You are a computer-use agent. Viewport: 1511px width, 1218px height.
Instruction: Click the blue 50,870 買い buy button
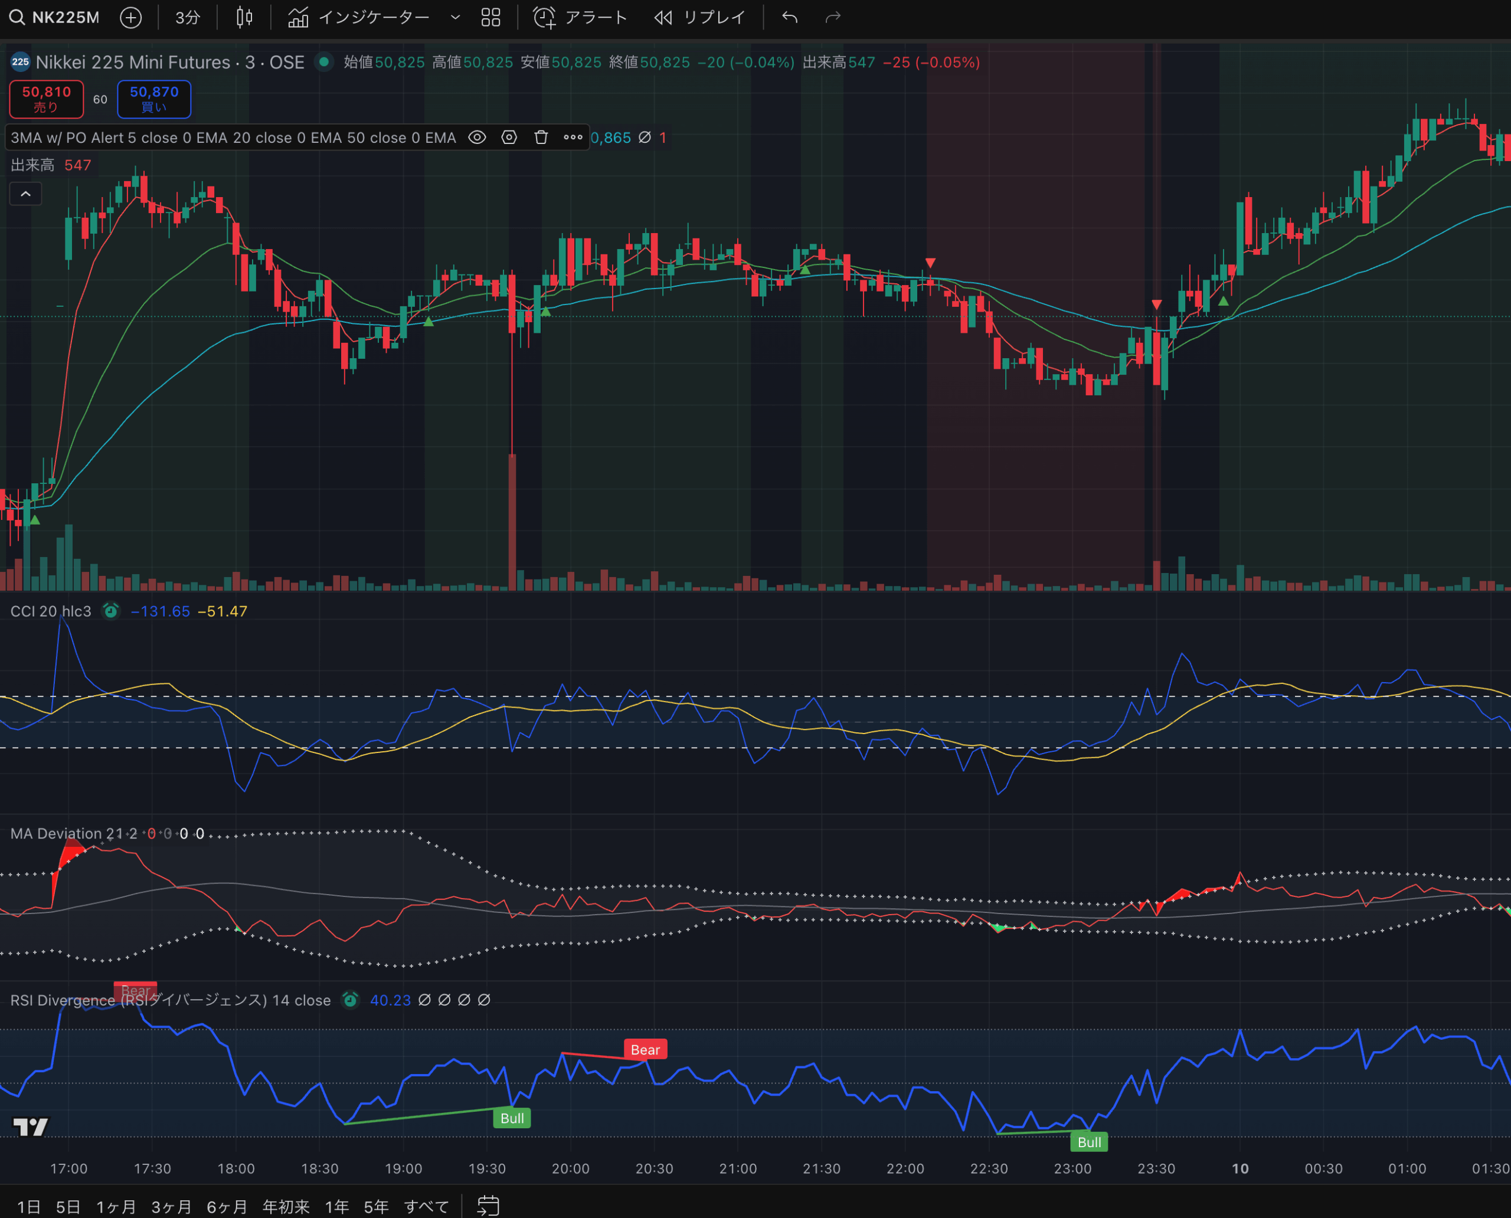153,99
